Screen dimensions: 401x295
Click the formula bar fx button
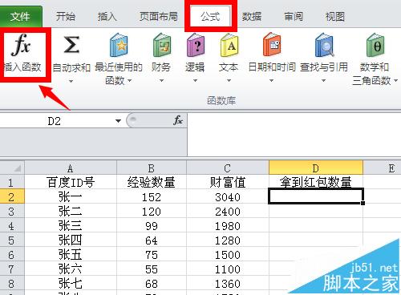(x=178, y=120)
